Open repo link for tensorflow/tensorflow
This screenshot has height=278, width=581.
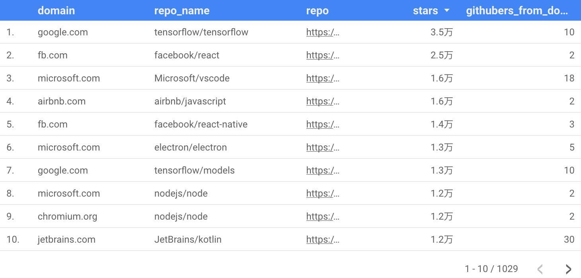(322, 32)
